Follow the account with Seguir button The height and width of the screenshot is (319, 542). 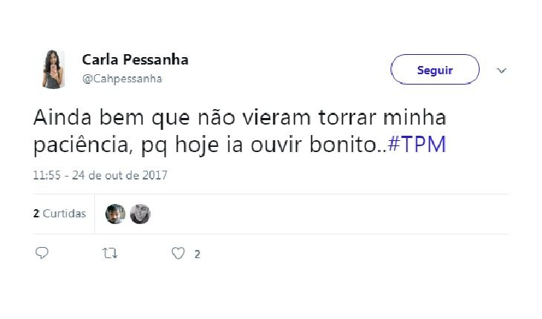pos(435,70)
